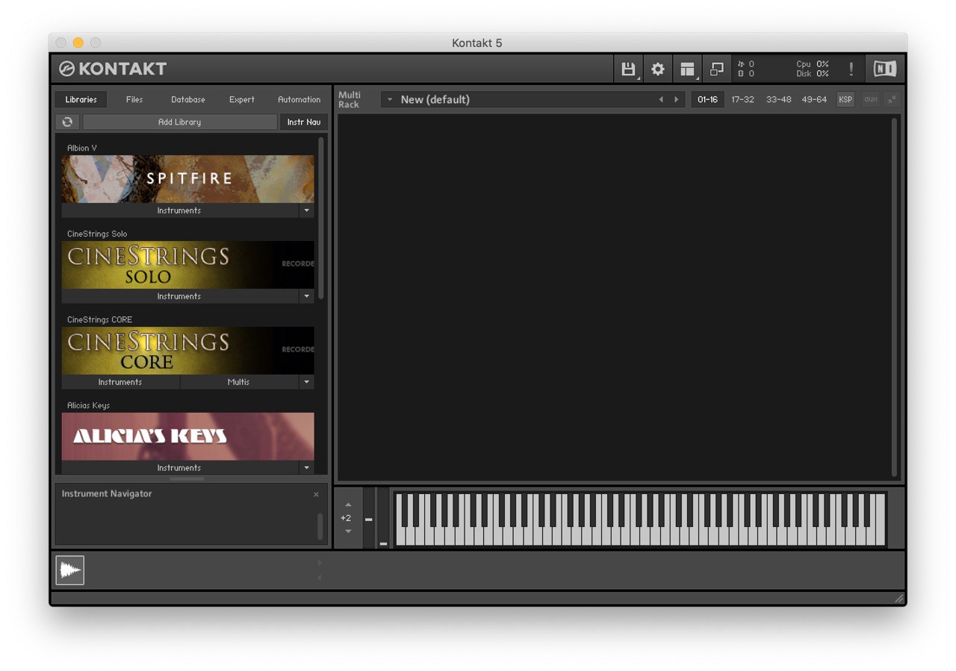This screenshot has width=956, height=671.
Task: Shift keyboard octave down with arrow
Action: tap(348, 531)
